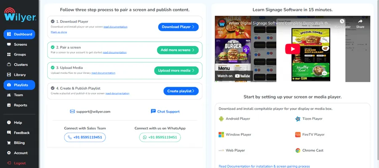Open the video title link
Image resolution: width=379 pixels, height=168 pixels.
pyautogui.click(x=280, y=23)
